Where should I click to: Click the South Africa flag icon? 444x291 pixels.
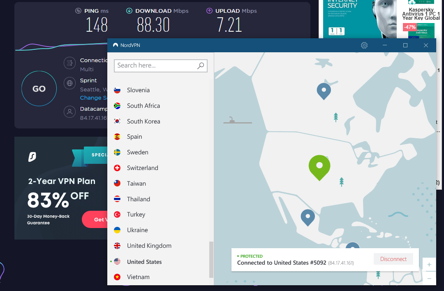coord(117,106)
